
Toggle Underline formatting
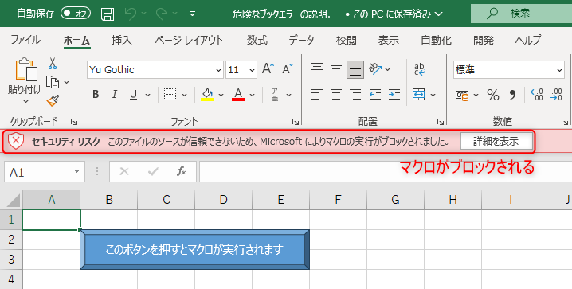[x=134, y=95]
